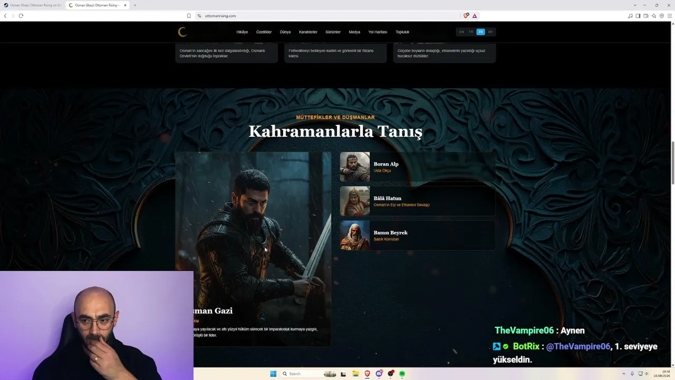Click the "MÜTTEFİKLER VE DÜŞMANLAR" subtitle
Viewport: 675px width, 380px height.
pos(335,117)
